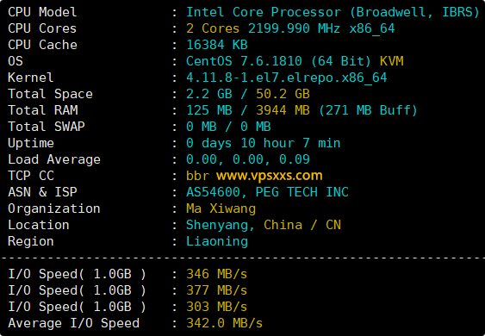This screenshot has height=336, width=485.
Task: Click the yellow "KVM" text
Action: (392, 61)
